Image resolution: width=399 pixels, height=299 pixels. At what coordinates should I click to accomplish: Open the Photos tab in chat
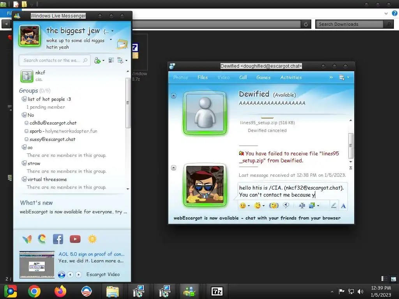click(180, 77)
